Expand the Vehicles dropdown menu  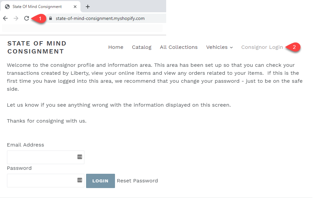click(x=219, y=47)
